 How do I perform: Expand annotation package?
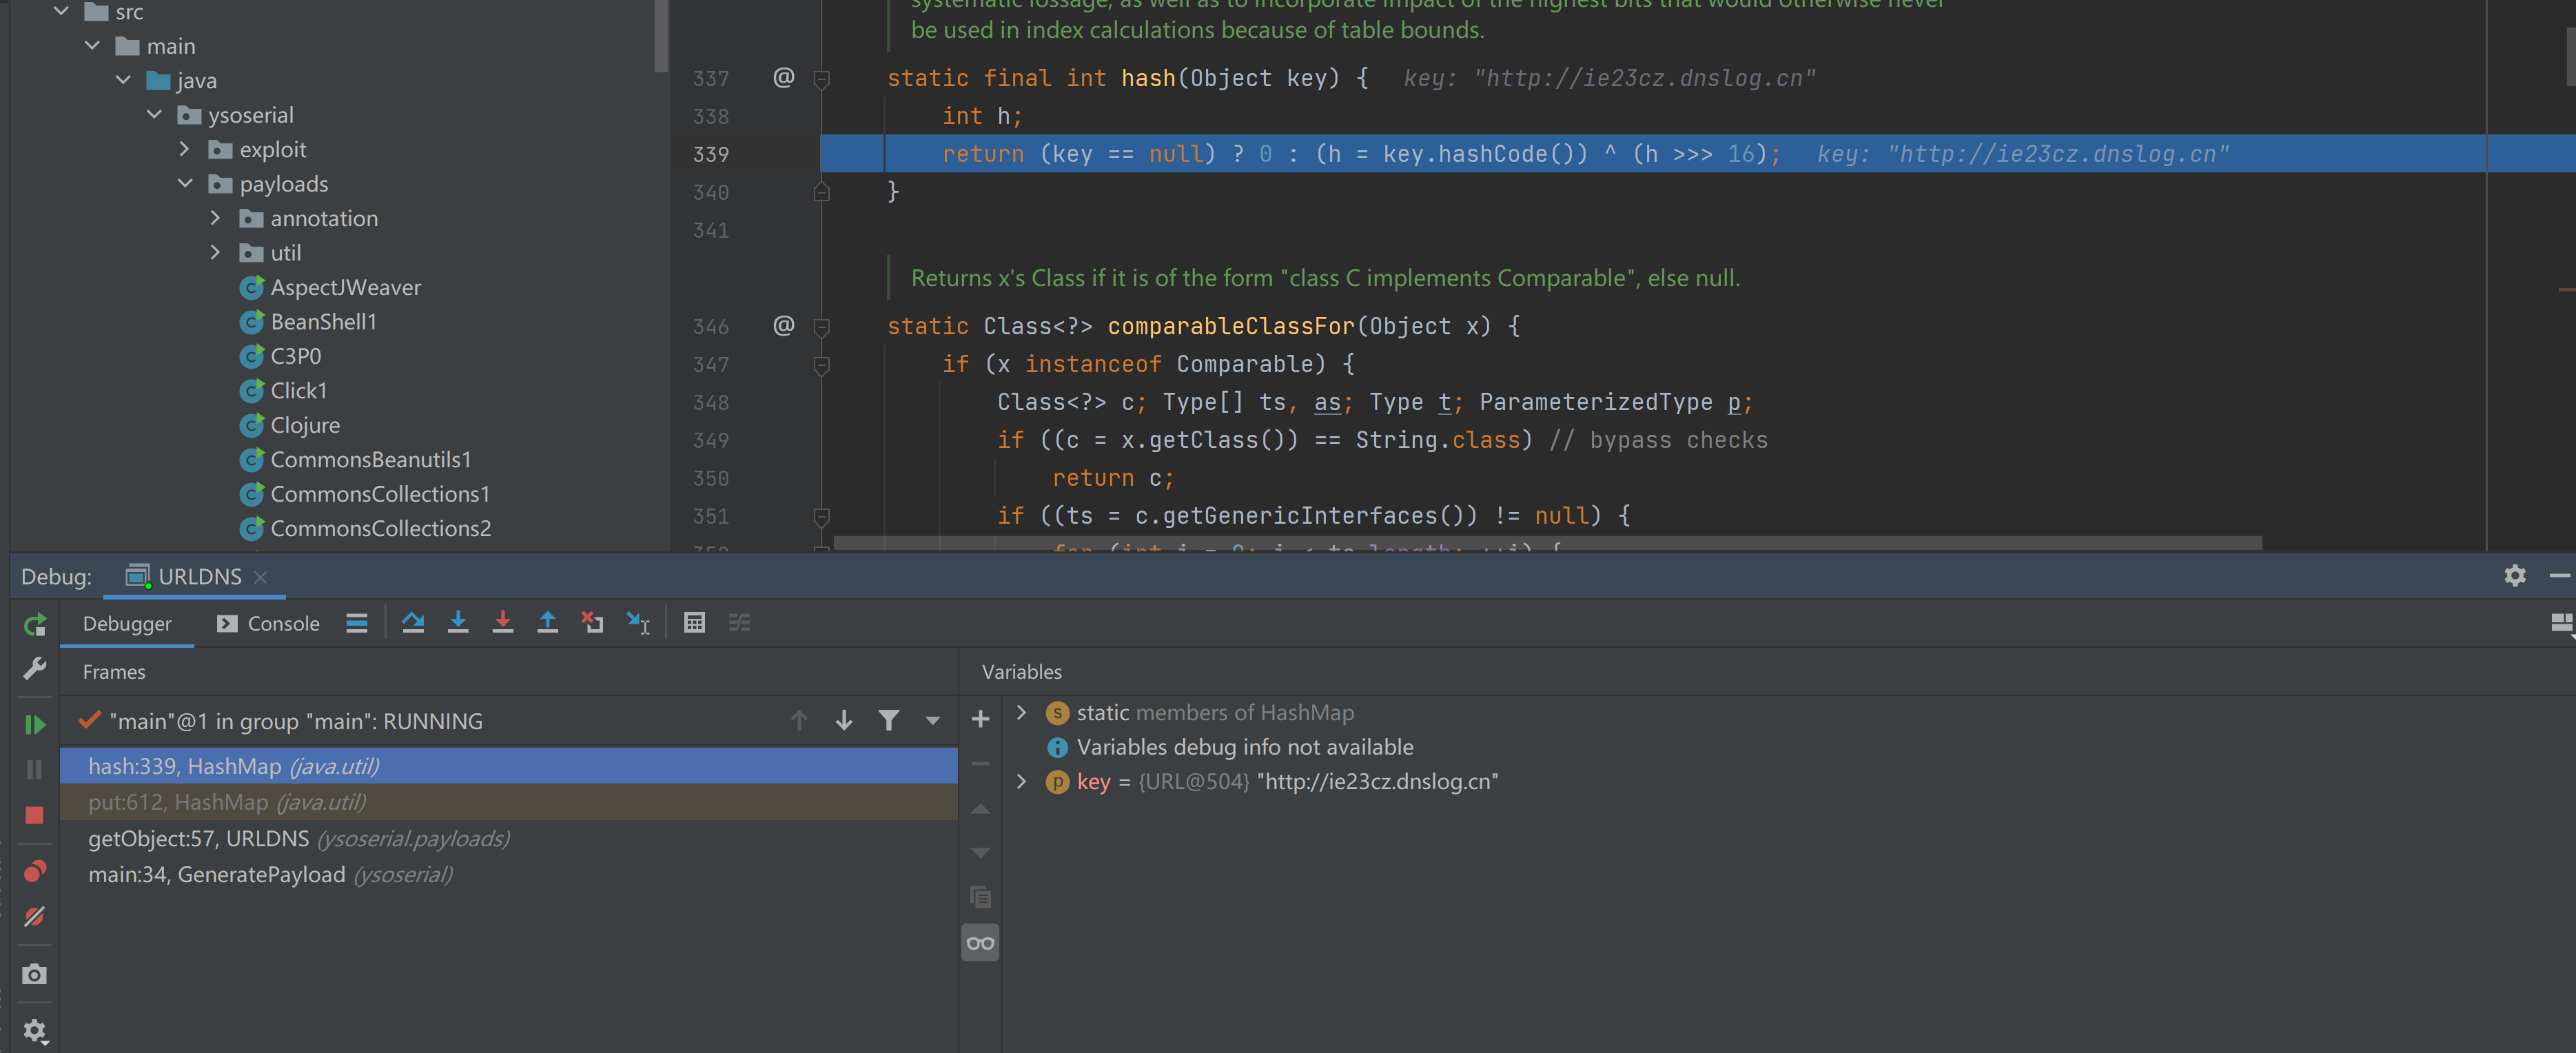coord(215,218)
